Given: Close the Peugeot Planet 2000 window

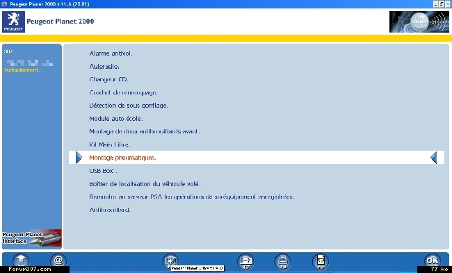Looking at the screenshot, I should tap(448, 4).
